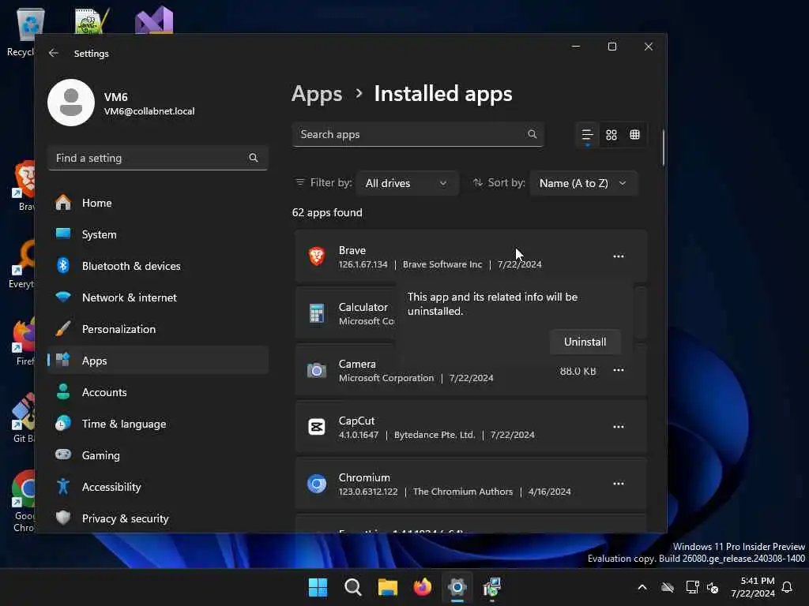The height and width of the screenshot is (606, 809).
Task: Click the '62 apps found' text
Action: pyautogui.click(x=327, y=213)
